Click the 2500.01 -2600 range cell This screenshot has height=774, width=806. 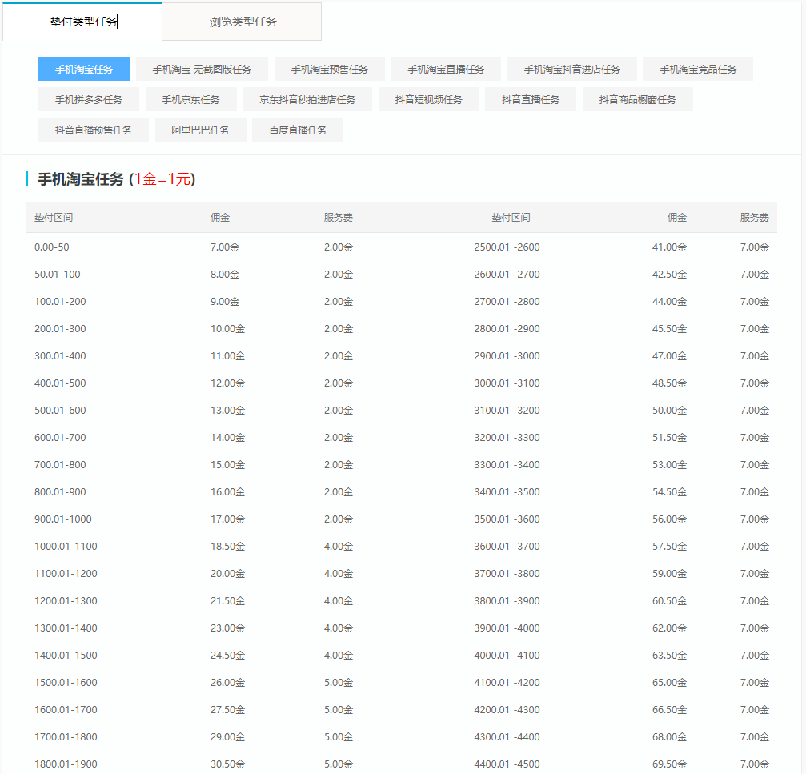507,247
